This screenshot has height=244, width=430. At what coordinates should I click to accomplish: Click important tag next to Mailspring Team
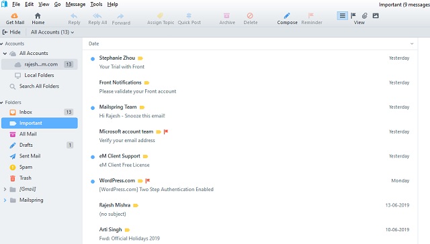[142, 107]
